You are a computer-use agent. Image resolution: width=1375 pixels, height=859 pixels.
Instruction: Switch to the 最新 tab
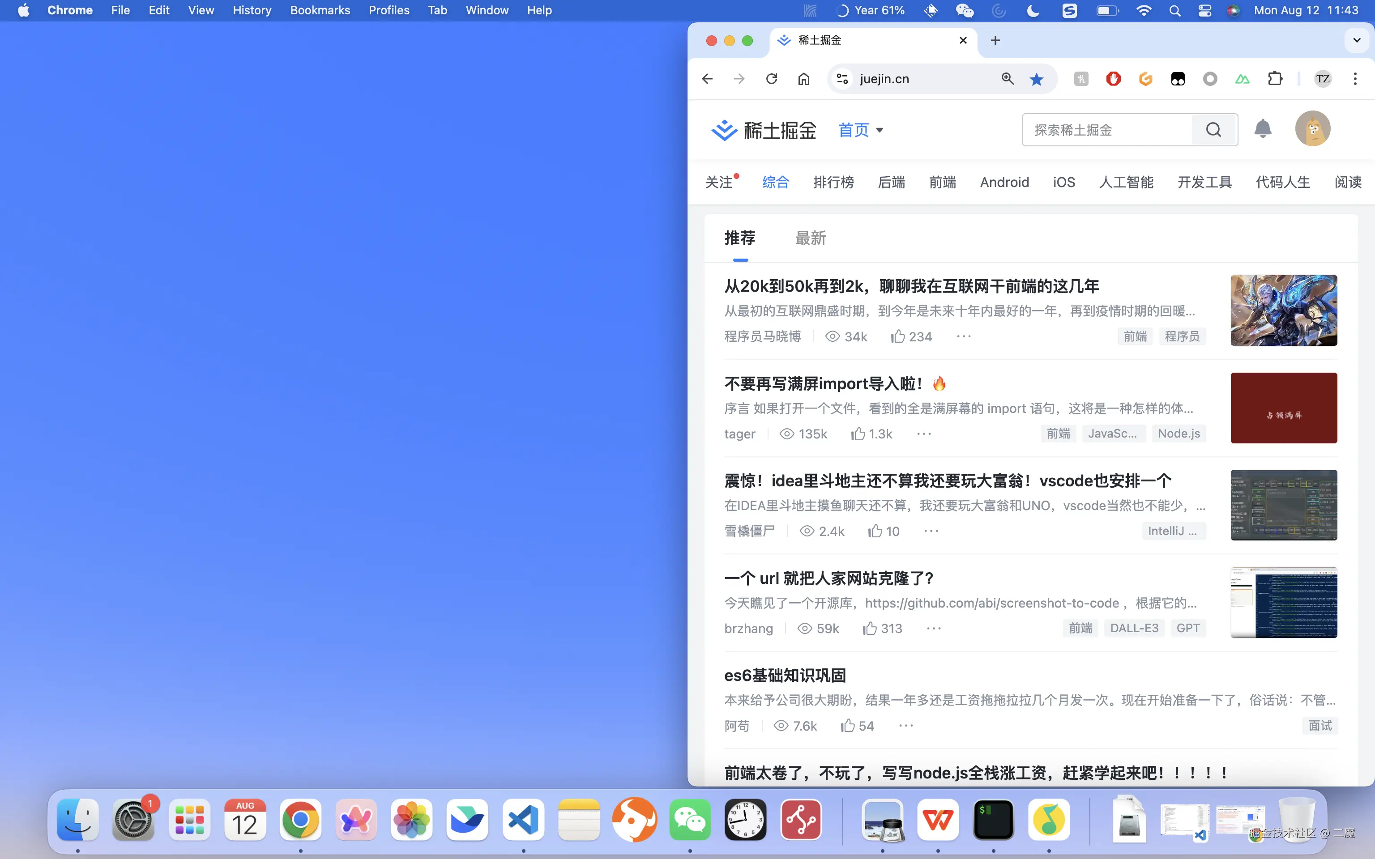coord(810,238)
